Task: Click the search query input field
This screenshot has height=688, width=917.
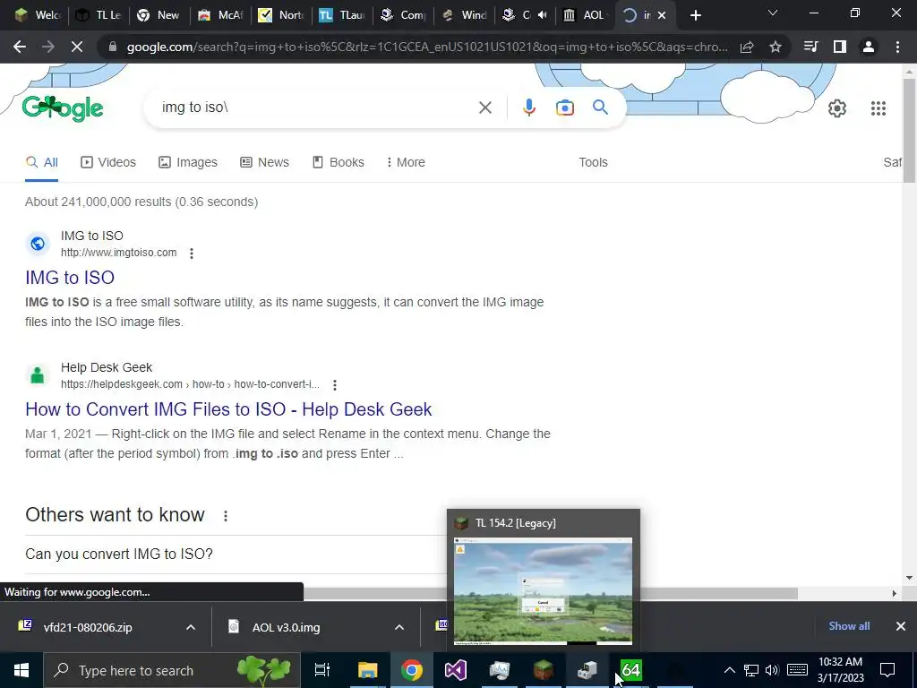Action: (316, 107)
